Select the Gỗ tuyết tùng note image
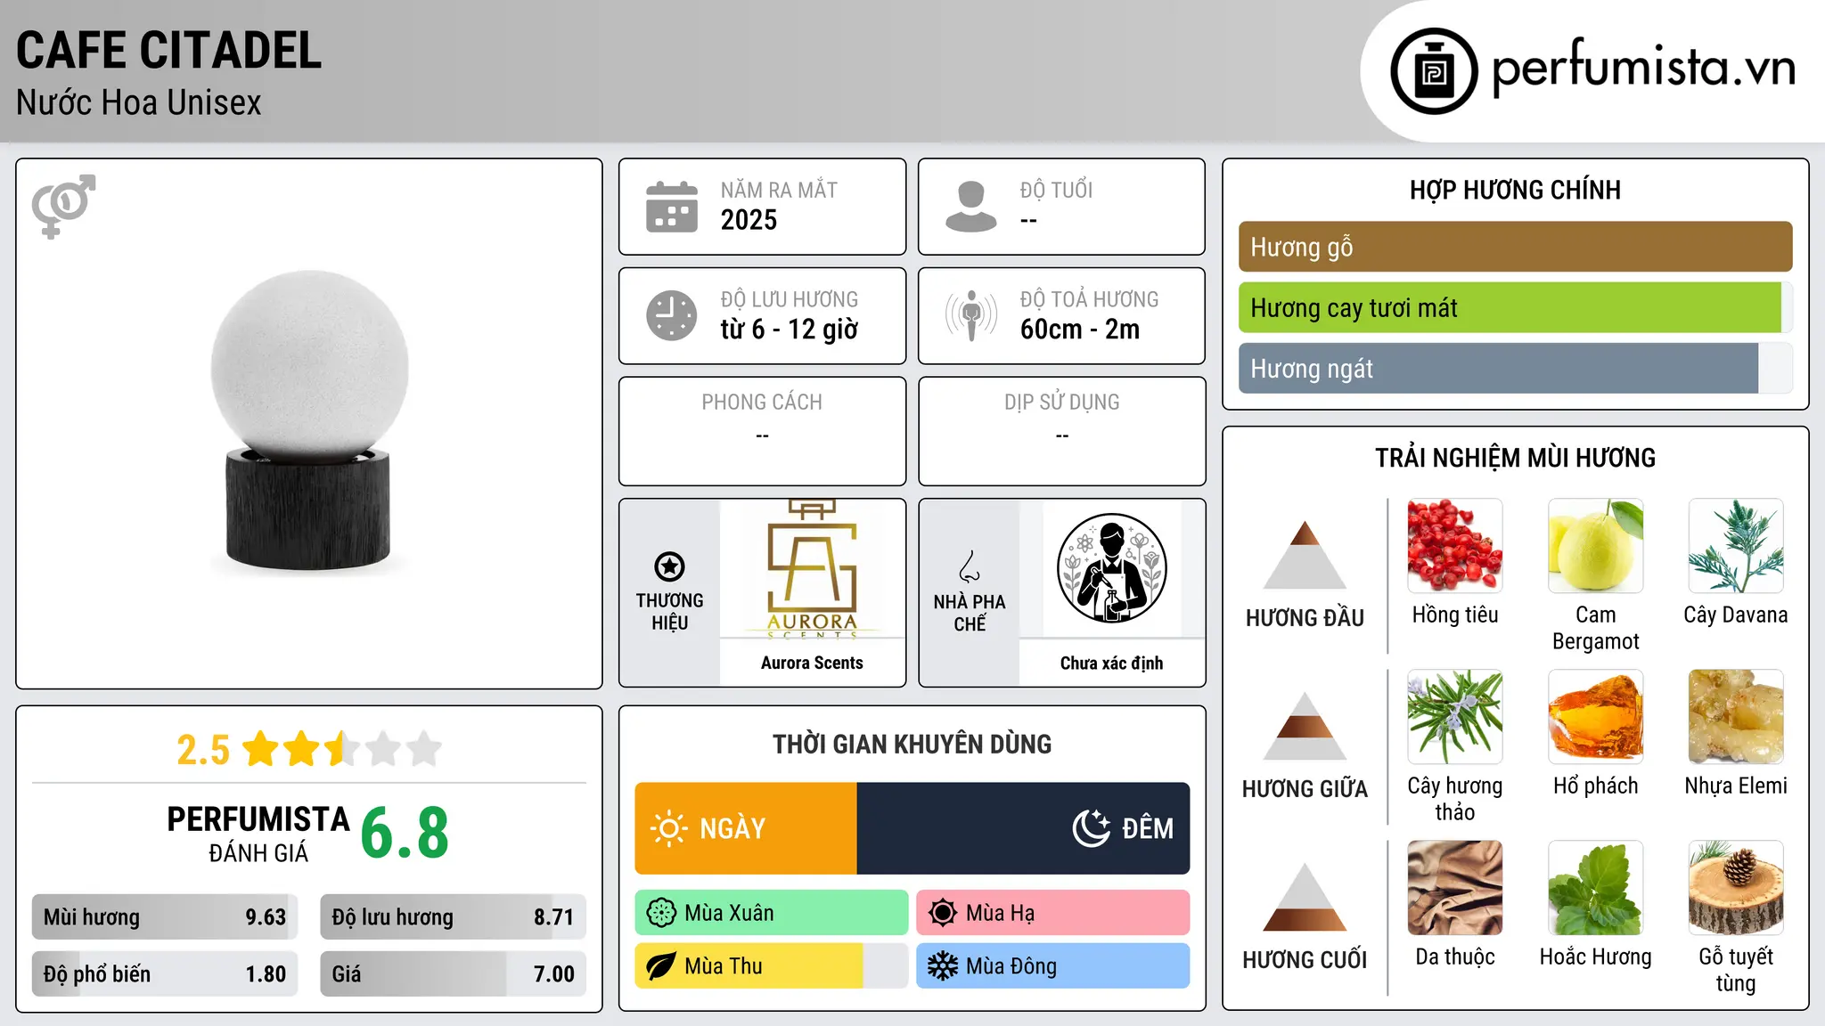Viewport: 1825px width, 1026px height. [x=1736, y=888]
